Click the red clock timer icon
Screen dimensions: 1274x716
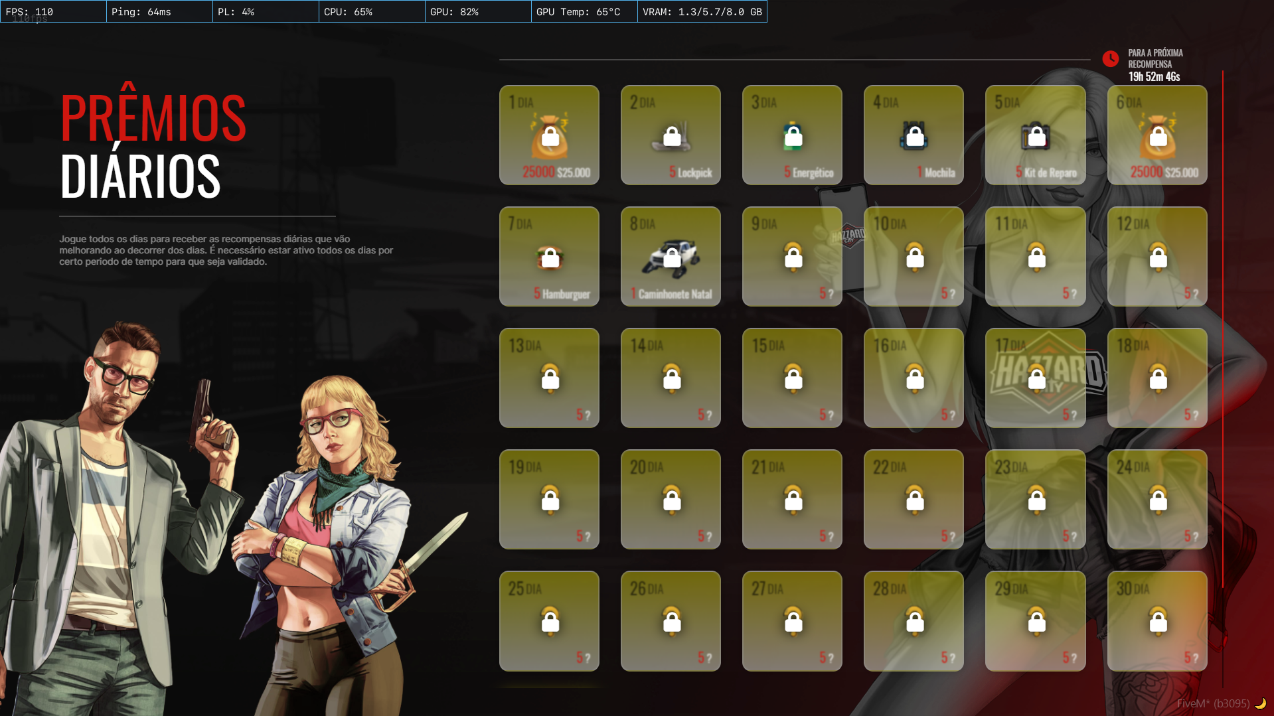pyautogui.click(x=1111, y=59)
